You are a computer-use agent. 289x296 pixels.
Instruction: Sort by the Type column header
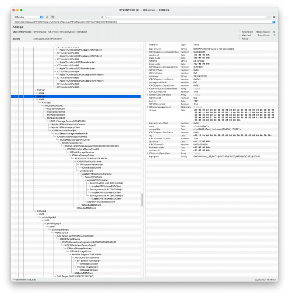[x=183, y=45]
